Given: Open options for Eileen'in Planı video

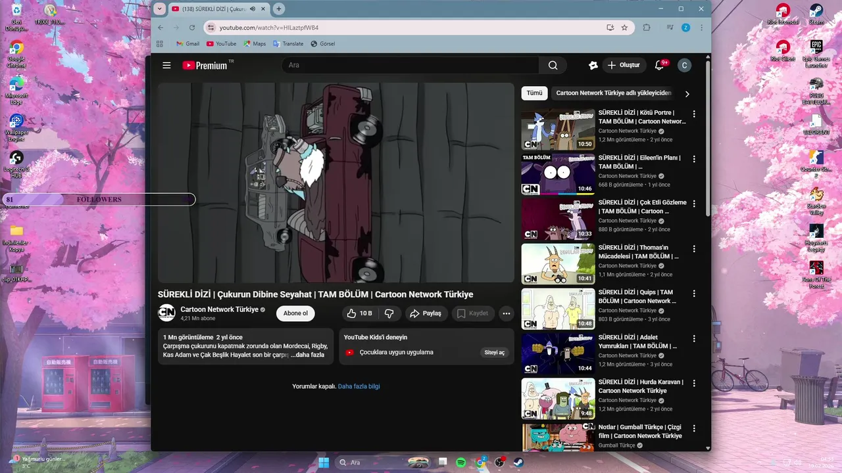Looking at the screenshot, I should [x=693, y=159].
